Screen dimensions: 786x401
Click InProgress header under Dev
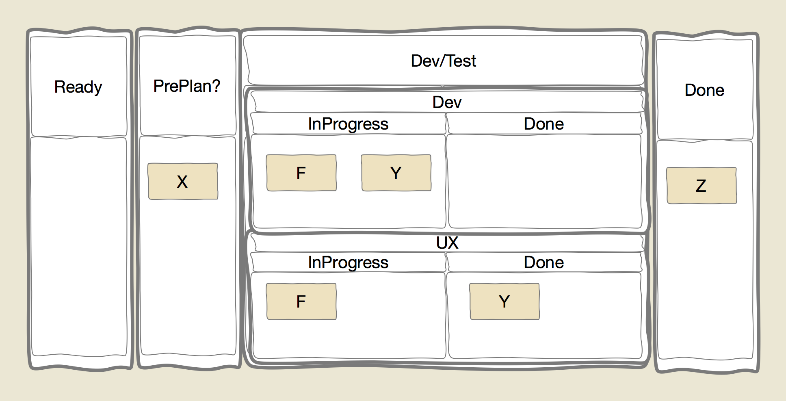pyautogui.click(x=349, y=124)
